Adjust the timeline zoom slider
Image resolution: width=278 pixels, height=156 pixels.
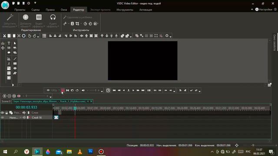click(x=36, y=96)
